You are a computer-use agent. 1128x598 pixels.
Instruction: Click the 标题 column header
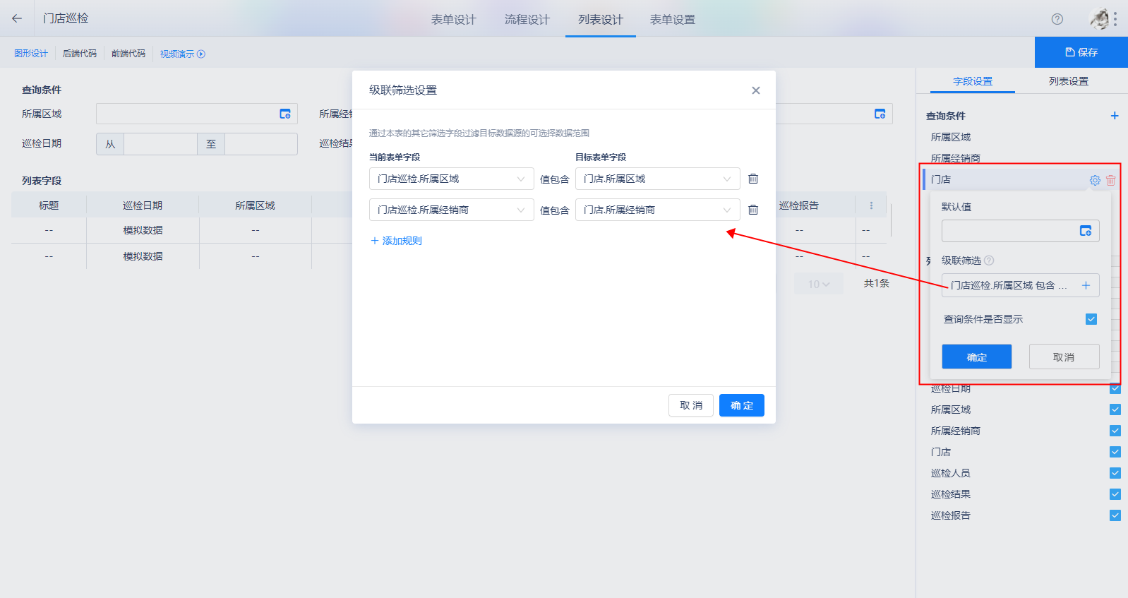49,205
